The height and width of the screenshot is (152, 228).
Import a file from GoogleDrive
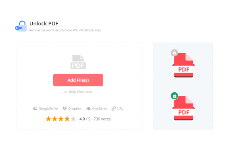pyautogui.click(x=45, y=109)
